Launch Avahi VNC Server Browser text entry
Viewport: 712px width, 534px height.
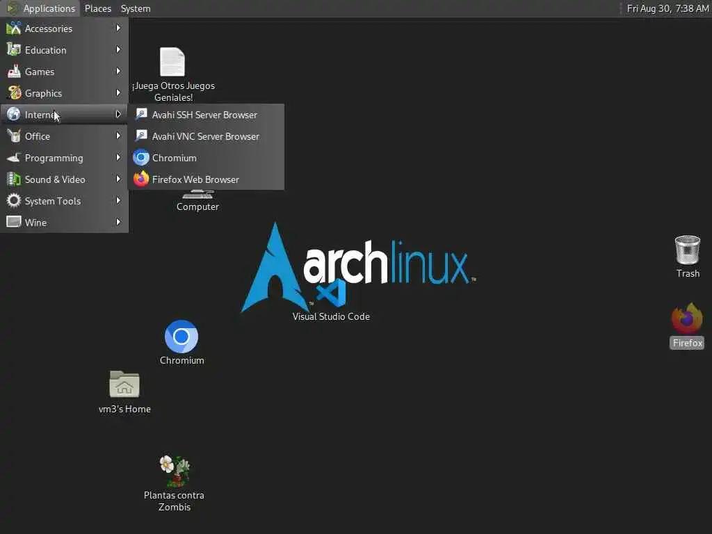[206, 136]
